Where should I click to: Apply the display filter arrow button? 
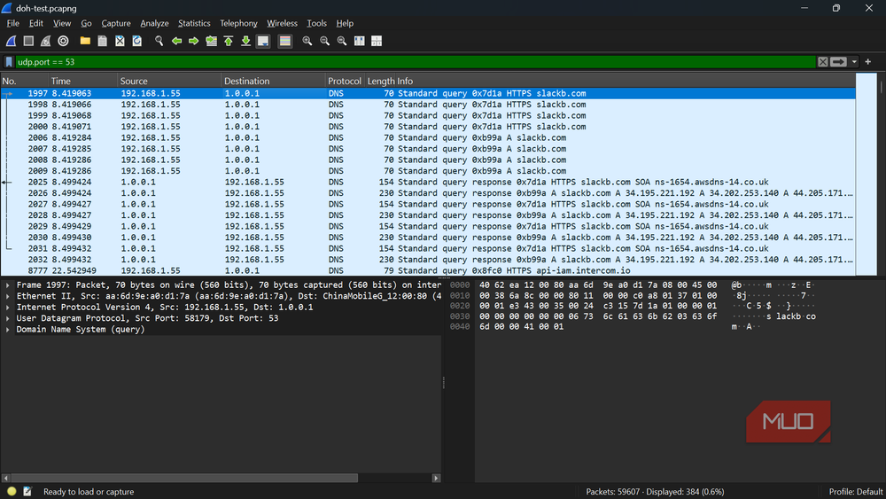[x=838, y=61]
